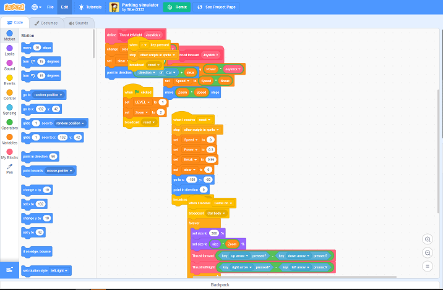This screenshot has height=290, width=443.
Task: Click the Scratch logo
Action: click(12, 7)
